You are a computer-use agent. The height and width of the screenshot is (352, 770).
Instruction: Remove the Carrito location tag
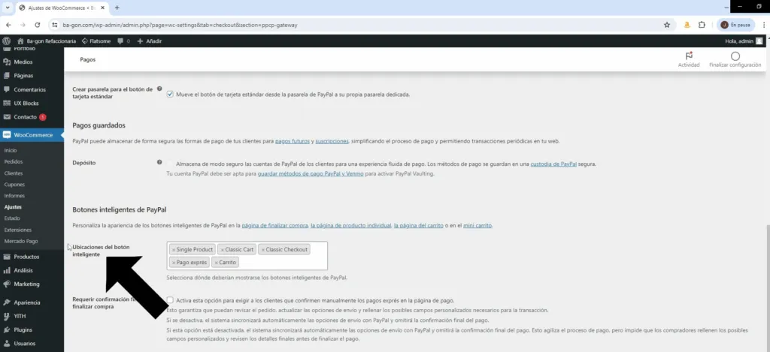(216, 263)
